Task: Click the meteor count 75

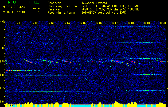Action: click(39, 12)
